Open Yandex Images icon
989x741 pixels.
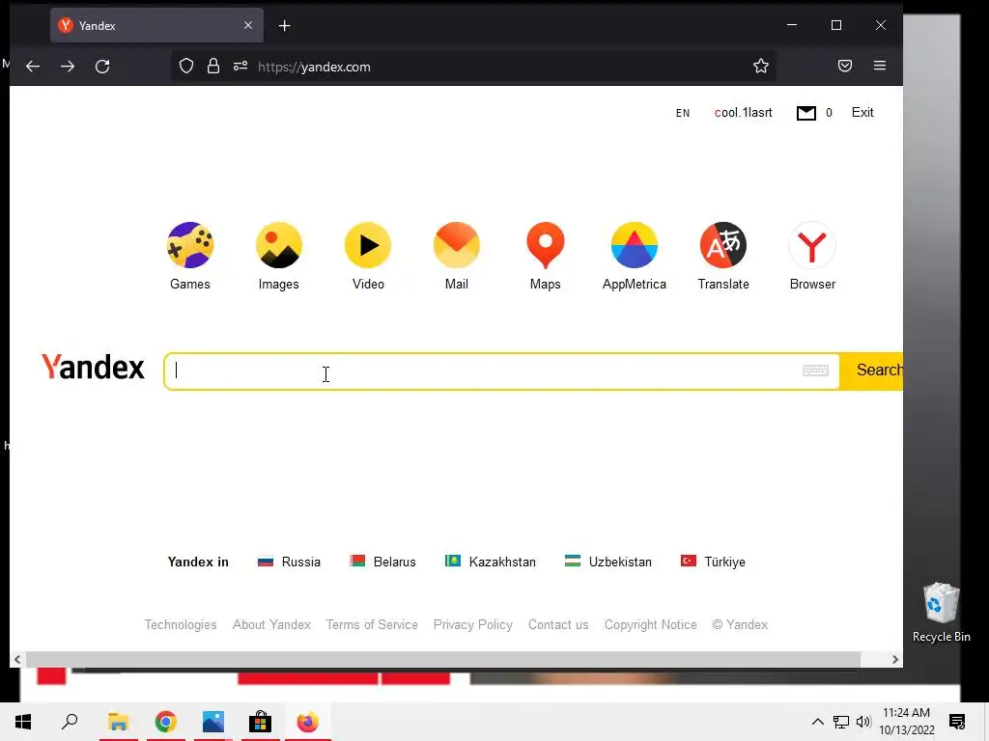(279, 246)
